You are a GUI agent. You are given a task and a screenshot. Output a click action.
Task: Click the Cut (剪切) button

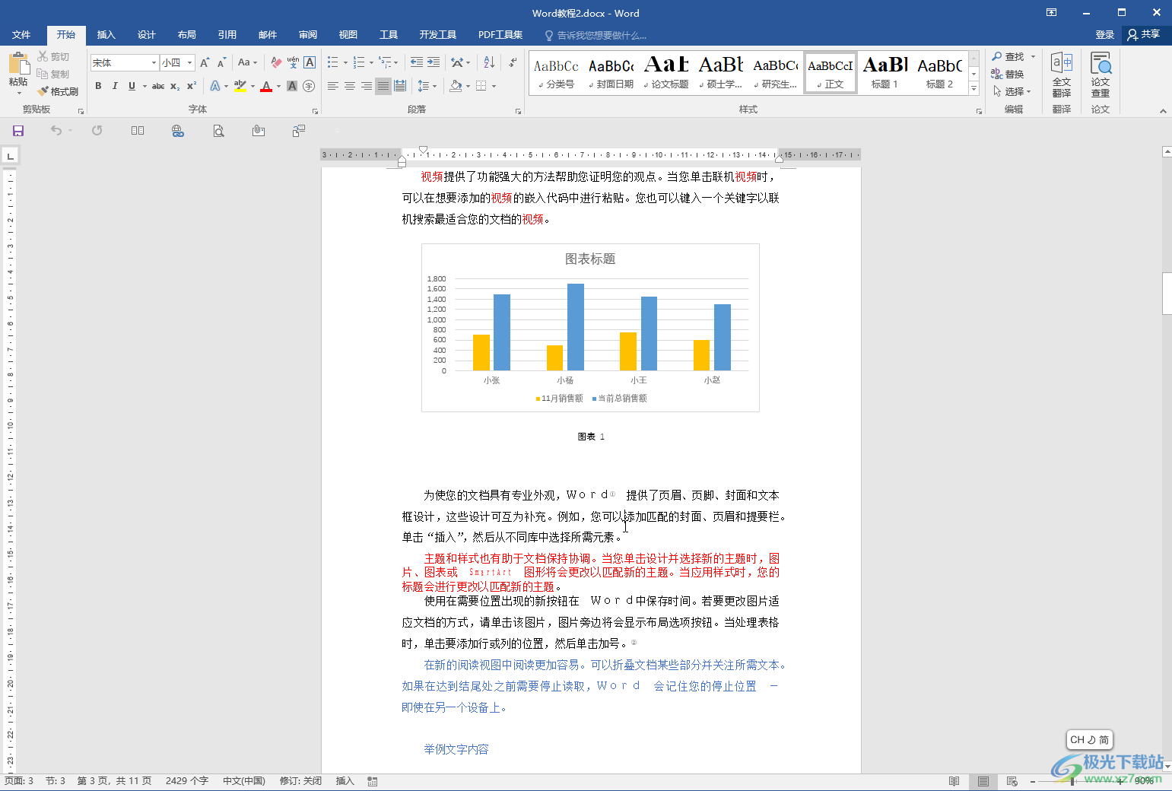click(x=53, y=56)
